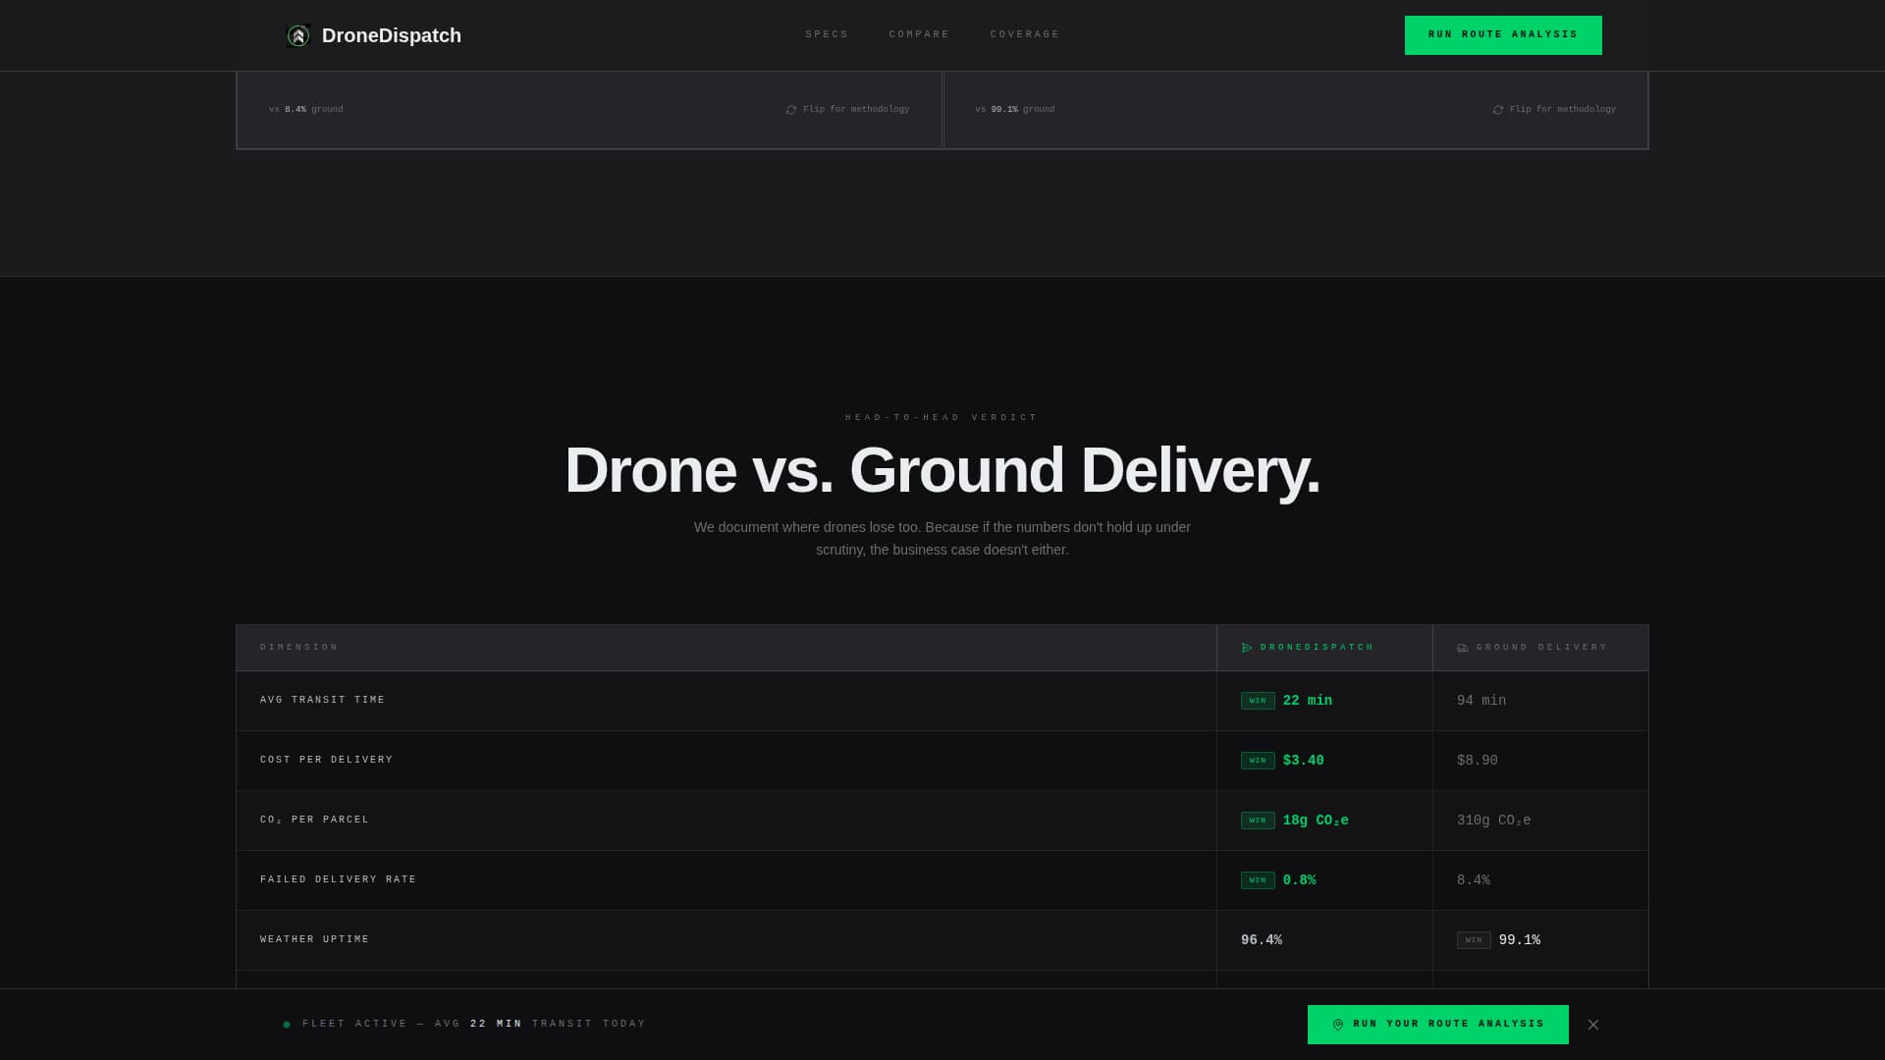The height and width of the screenshot is (1060, 1885).
Task: Click the 99.1% ground uptime table value
Action: tap(1520, 940)
